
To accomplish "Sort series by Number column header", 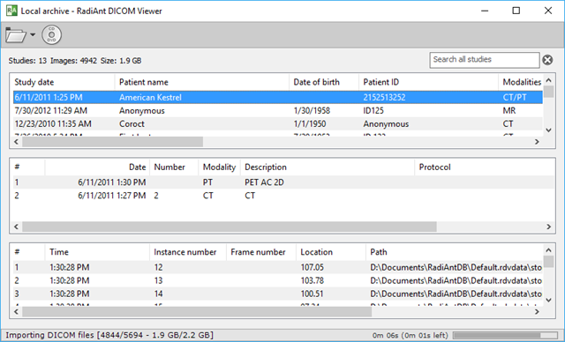I will 174,167.
